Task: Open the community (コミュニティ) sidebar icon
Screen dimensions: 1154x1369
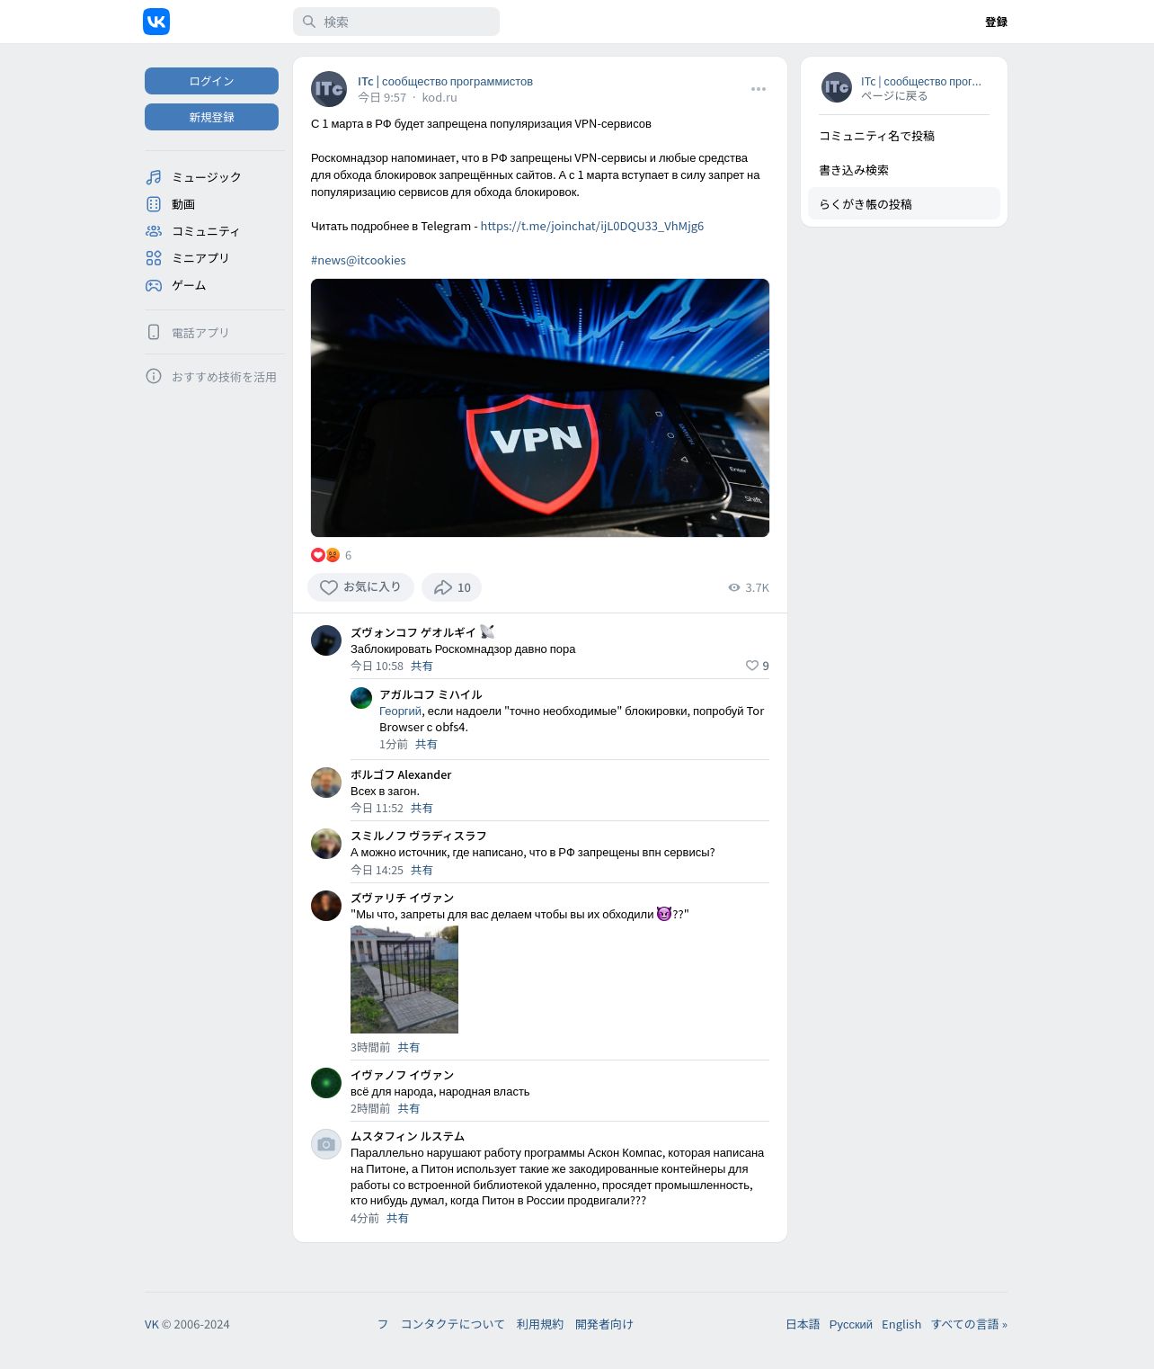Action: click(154, 231)
